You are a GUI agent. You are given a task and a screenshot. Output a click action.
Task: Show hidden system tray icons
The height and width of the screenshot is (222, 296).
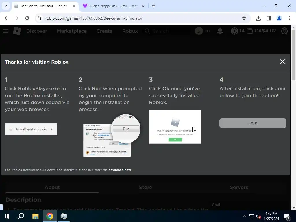[245, 216]
